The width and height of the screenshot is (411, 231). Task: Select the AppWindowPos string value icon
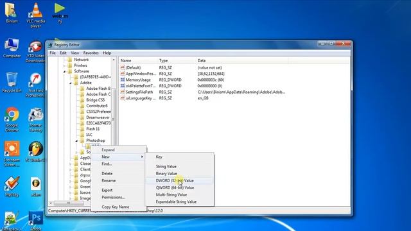pos(123,74)
